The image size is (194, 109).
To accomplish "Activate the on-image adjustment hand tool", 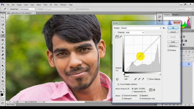I will click(x=117, y=79).
